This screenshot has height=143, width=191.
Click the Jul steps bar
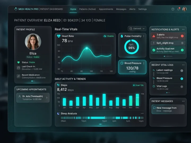point(104,100)
